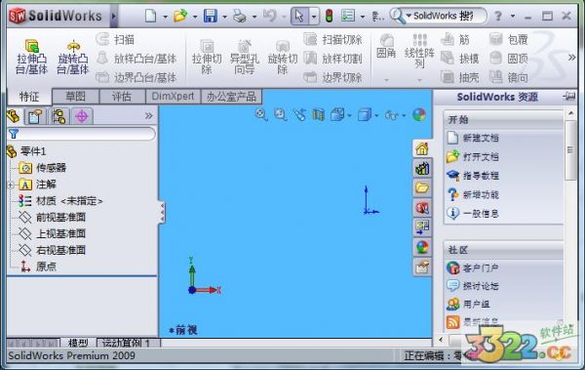Open the New document dropdown arrow
The image size is (585, 370).
[x=165, y=17]
